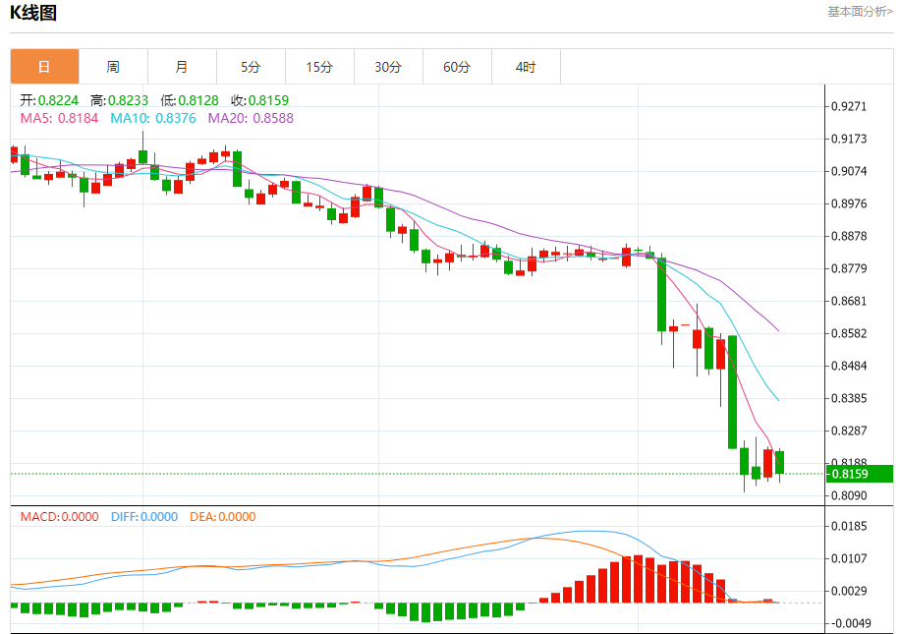Open the 4时 interval tab
Image resolution: width=900 pixels, height=634 pixels.
526,67
